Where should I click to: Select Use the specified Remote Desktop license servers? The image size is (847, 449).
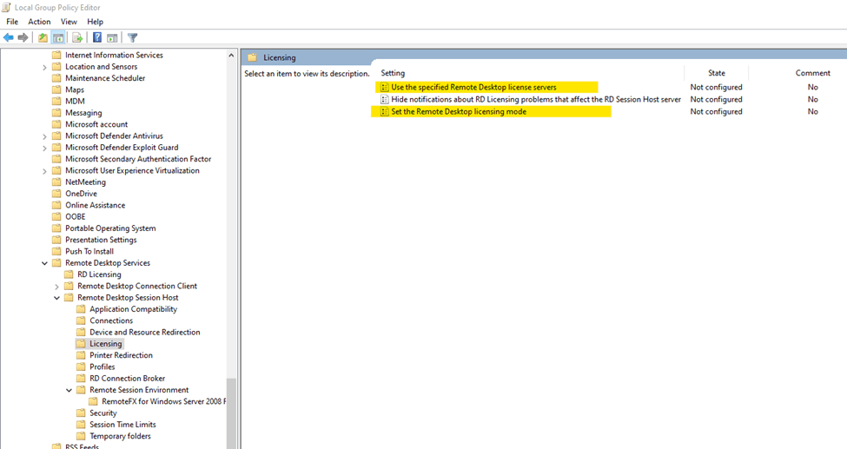(x=473, y=87)
